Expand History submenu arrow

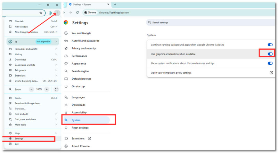[x=56, y=54]
